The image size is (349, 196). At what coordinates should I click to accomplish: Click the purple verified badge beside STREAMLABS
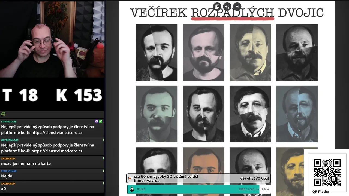click(97, 121)
